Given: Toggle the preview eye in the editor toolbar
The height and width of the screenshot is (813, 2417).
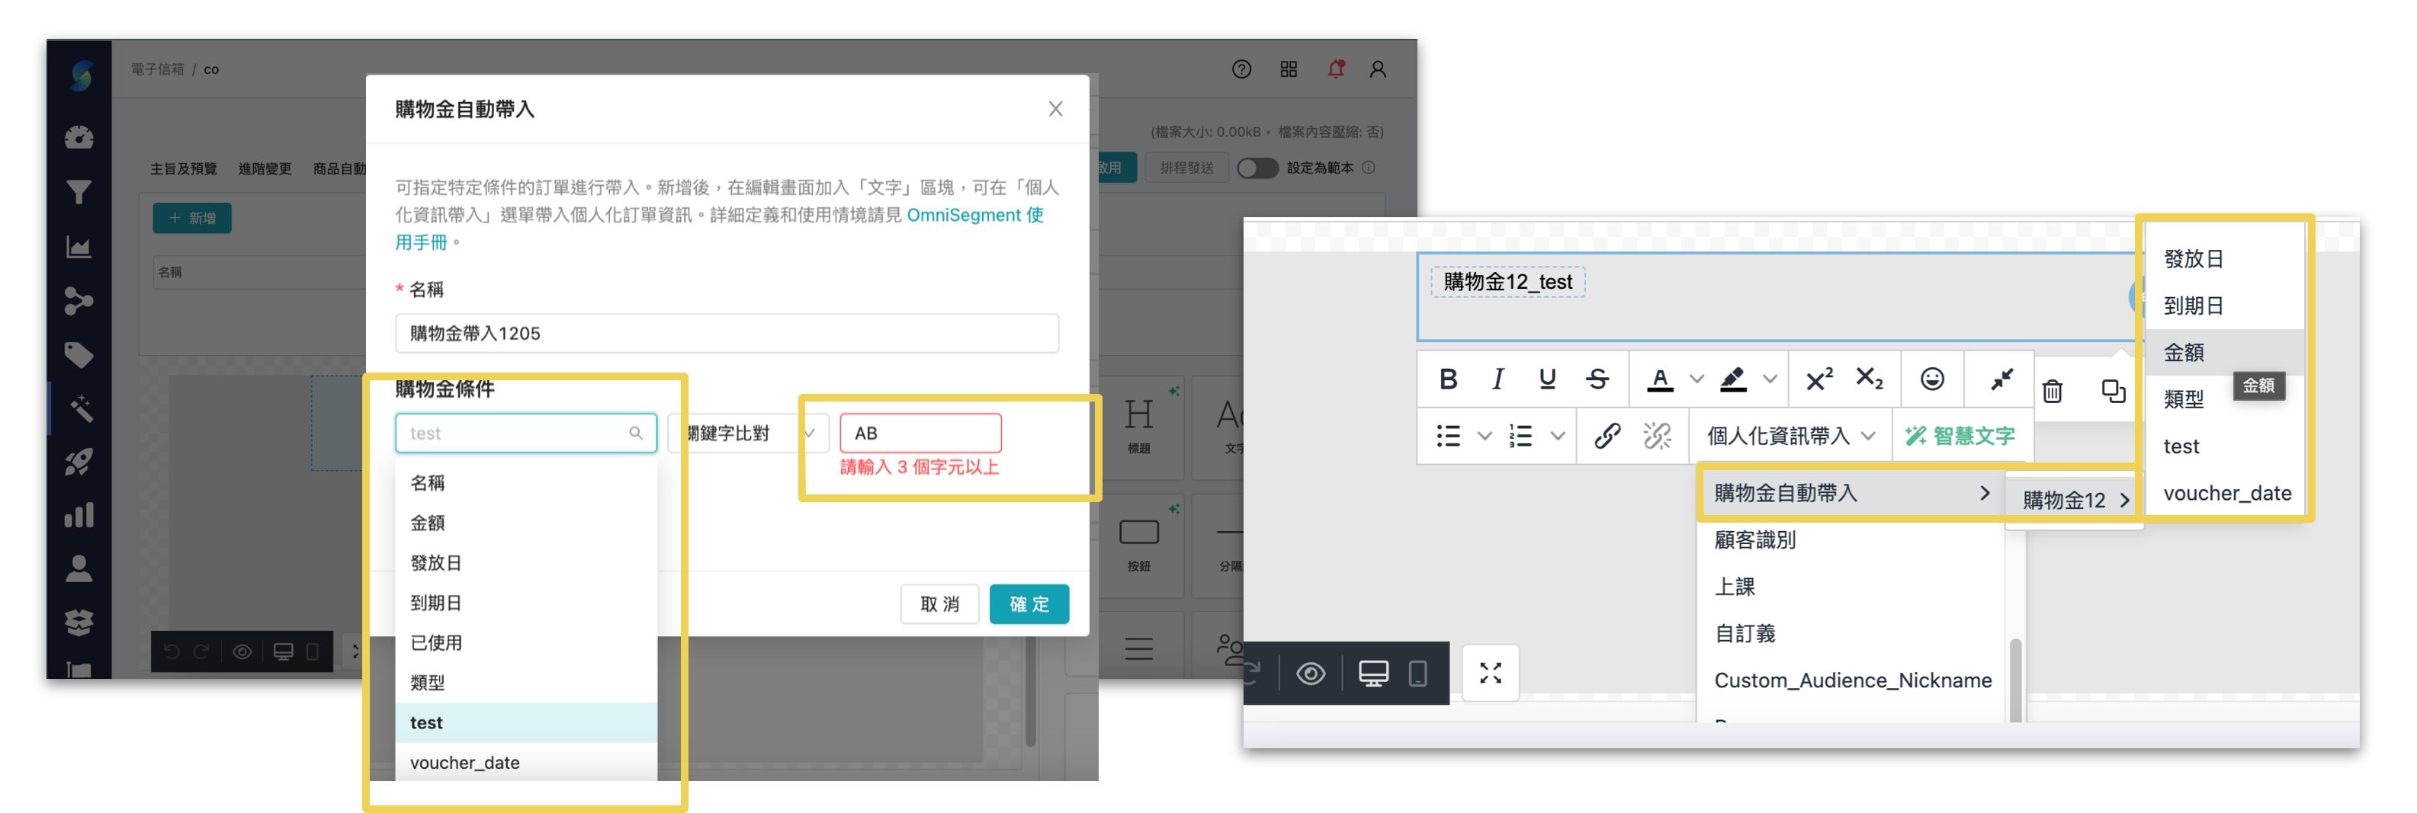Looking at the screenshot, I should click(x=1311, y=672).
